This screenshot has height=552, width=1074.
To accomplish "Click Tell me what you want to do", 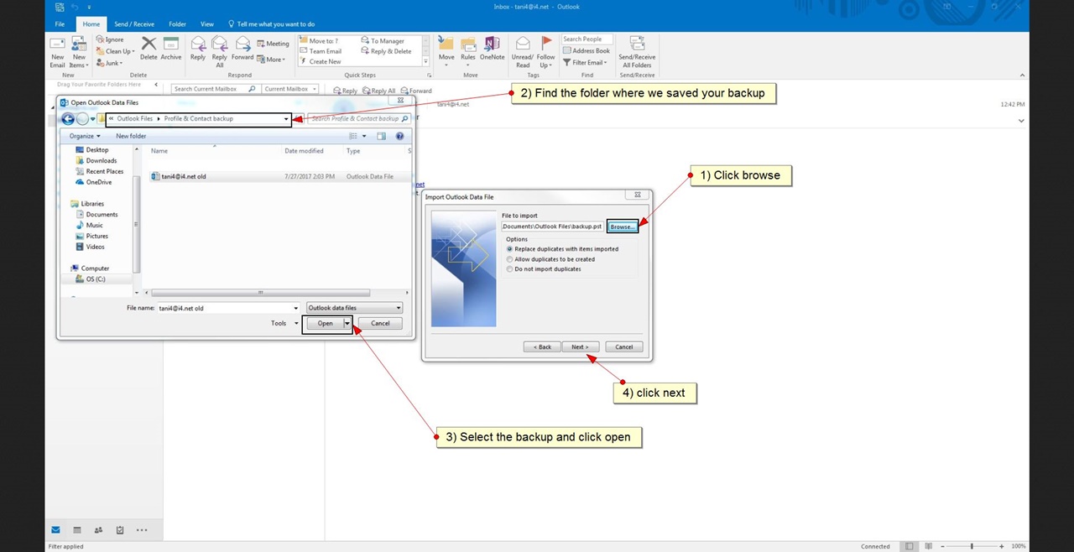I will click(272, 24).
